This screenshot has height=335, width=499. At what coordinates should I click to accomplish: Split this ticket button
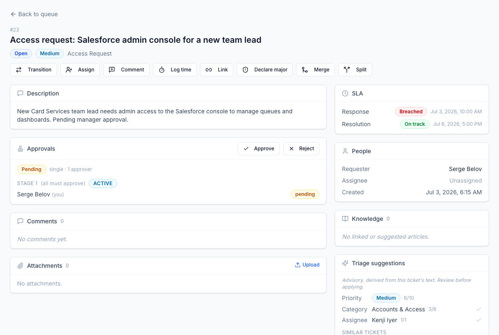[355, 70]
